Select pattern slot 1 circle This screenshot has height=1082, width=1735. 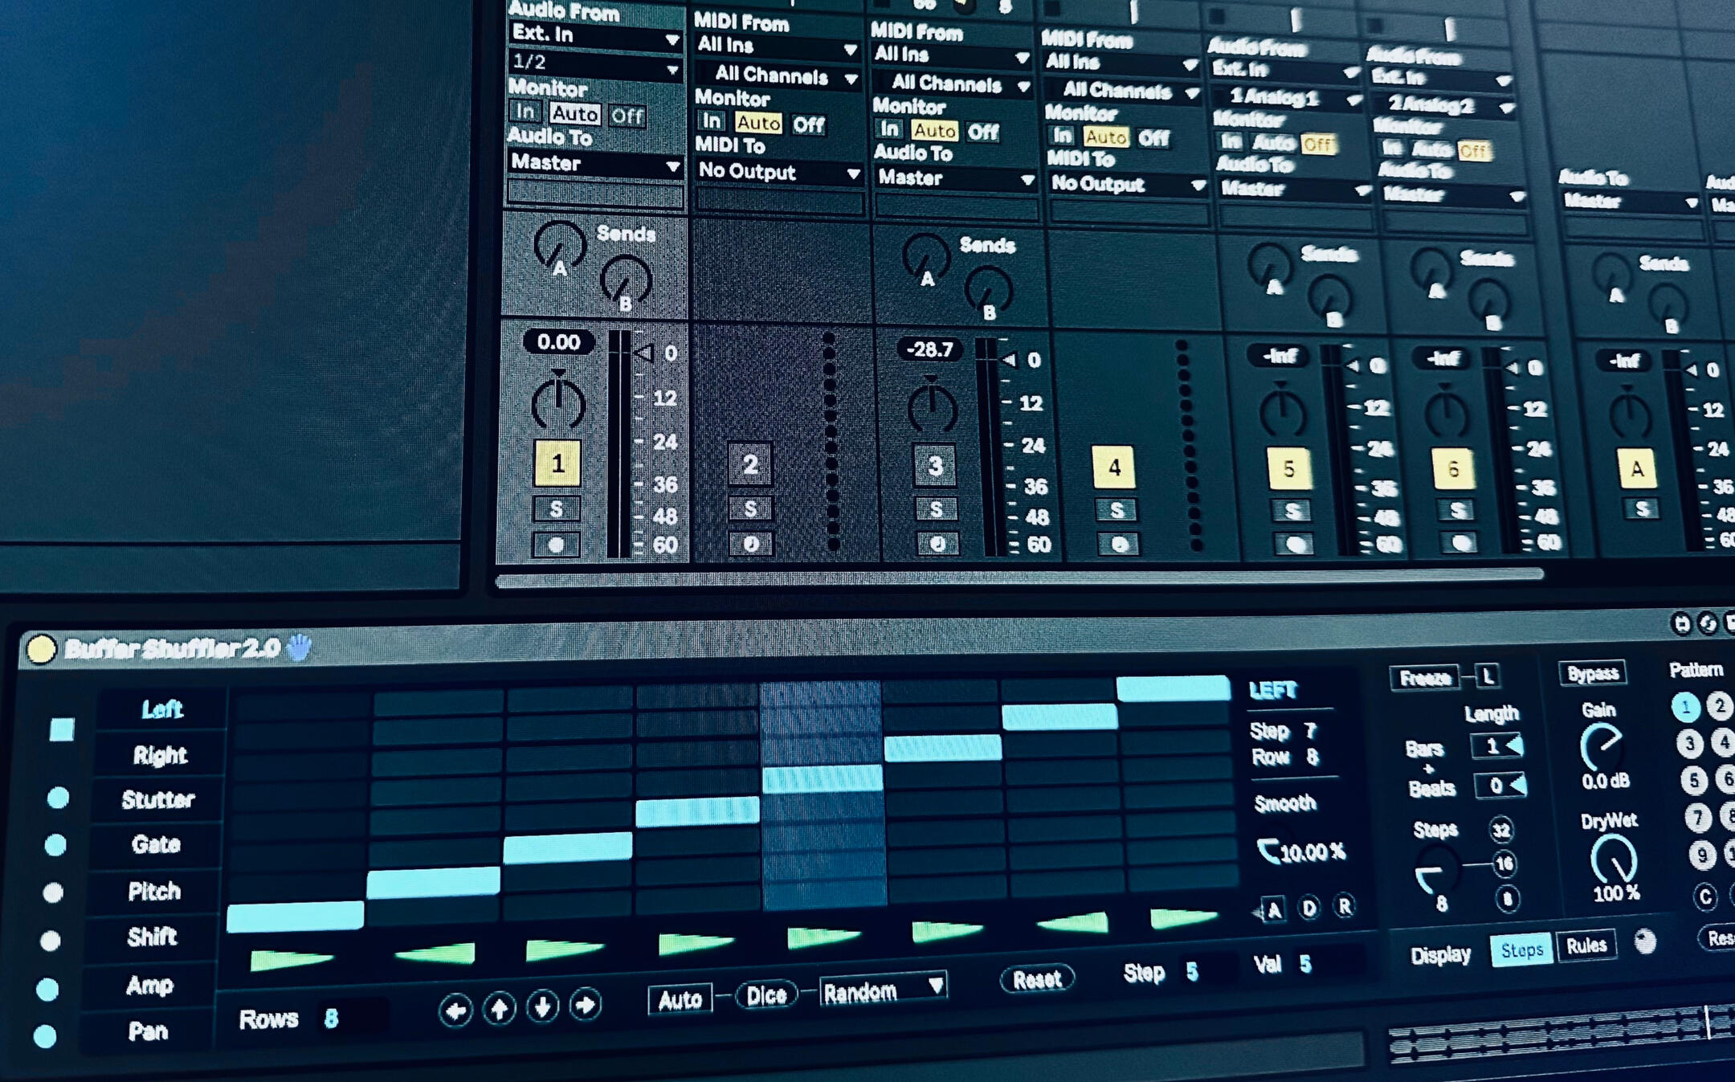click(x=1685, y=707)
